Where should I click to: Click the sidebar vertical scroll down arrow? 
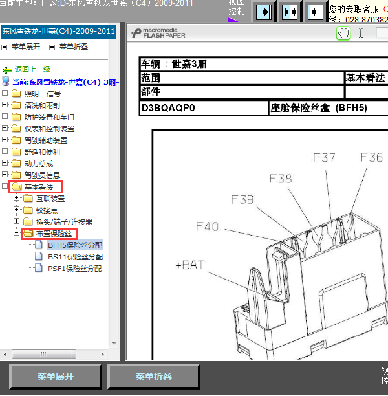114,343
